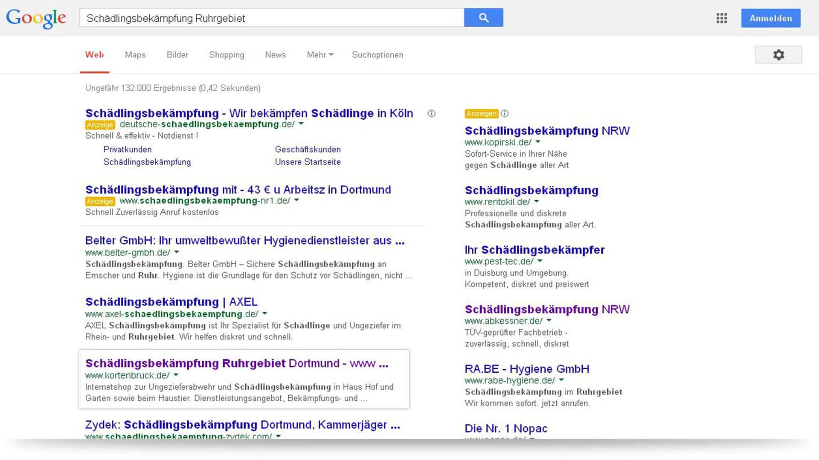Screen dimensions: 819x460
Task: Click the Google logo
Action: coord(36,18)
